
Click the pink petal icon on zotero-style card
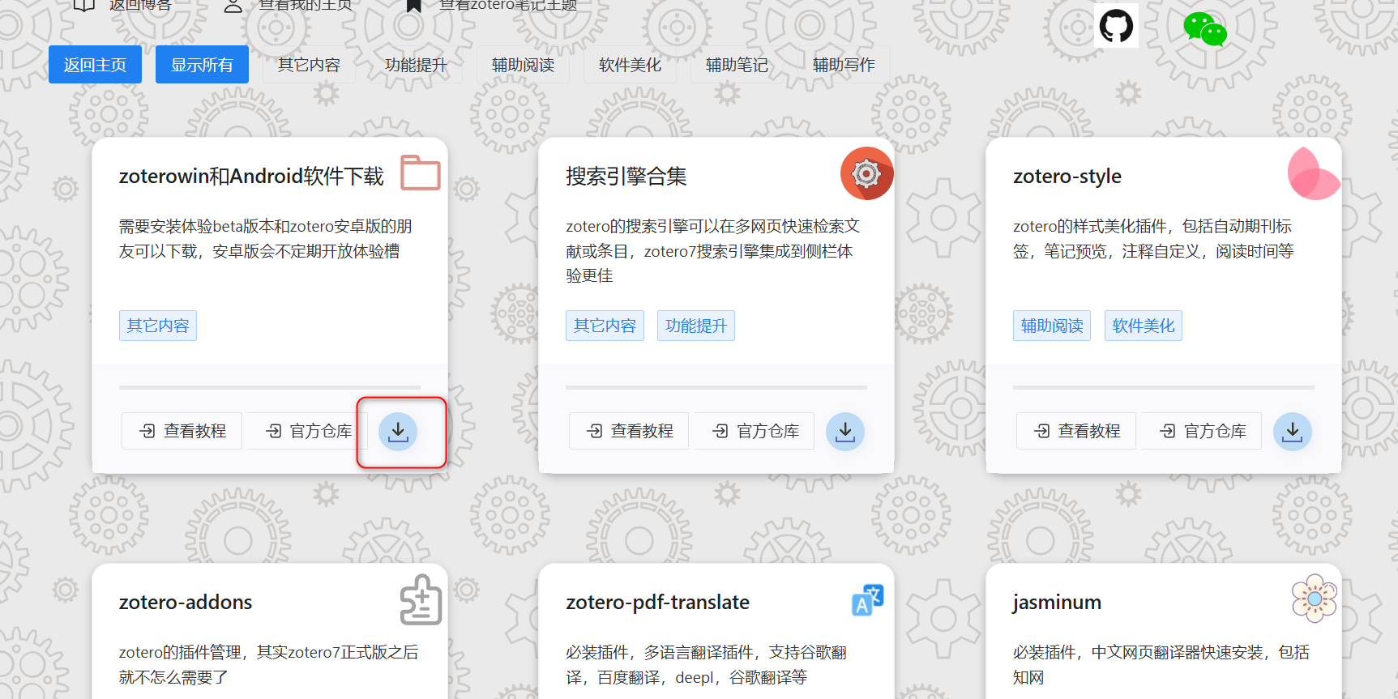tap(1314, 173)
